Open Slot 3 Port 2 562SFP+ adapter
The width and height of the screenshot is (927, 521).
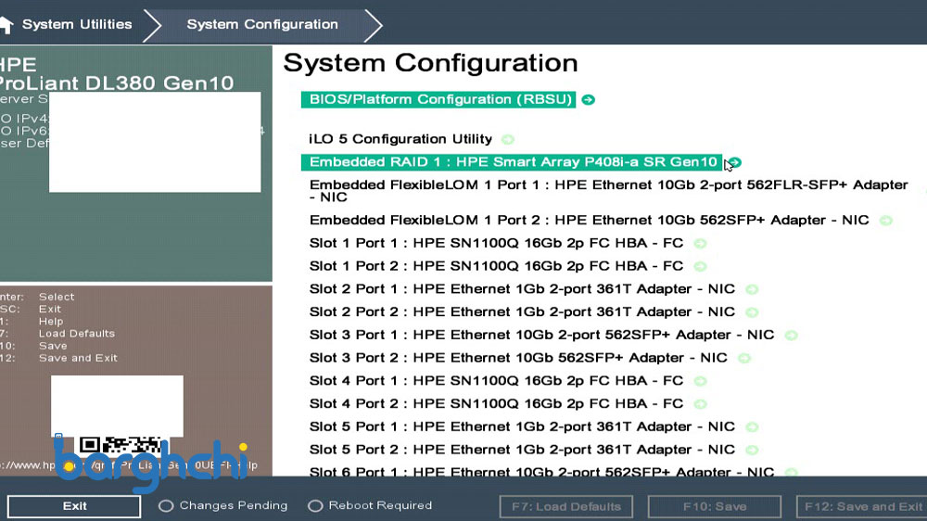(x=518, y=358)
